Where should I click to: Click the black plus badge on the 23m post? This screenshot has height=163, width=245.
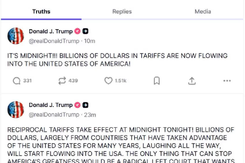click(x=85, y=105)
